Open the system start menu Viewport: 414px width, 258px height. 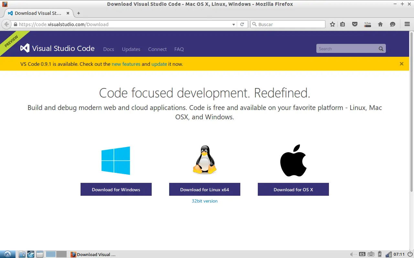[8, 254]
